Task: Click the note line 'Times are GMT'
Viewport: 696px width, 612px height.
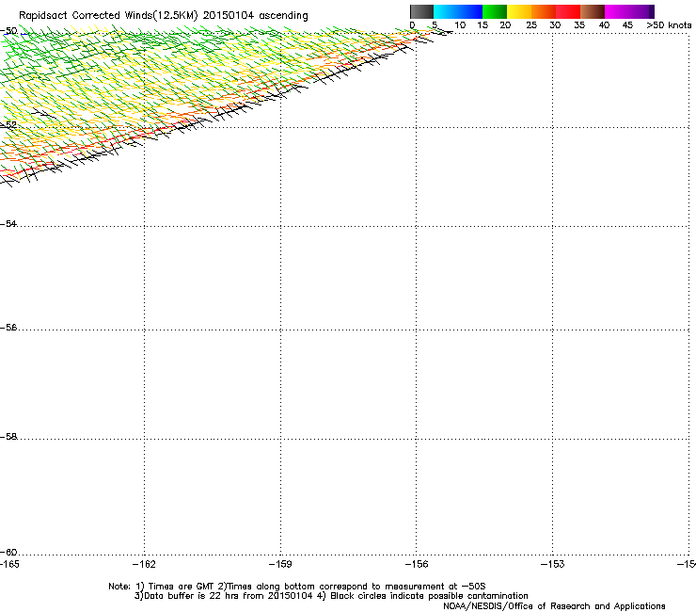Action: point(182,587)
